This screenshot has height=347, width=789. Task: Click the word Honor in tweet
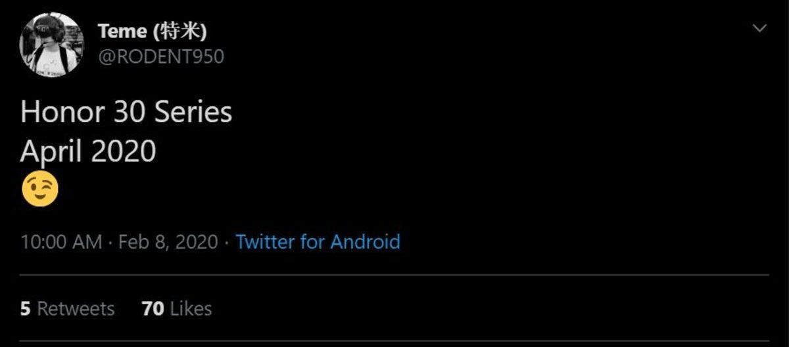(x=62, y=113)
